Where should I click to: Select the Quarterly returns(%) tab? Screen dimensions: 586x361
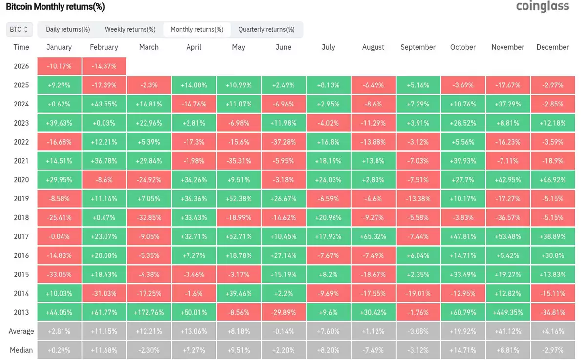coord(268,29)
